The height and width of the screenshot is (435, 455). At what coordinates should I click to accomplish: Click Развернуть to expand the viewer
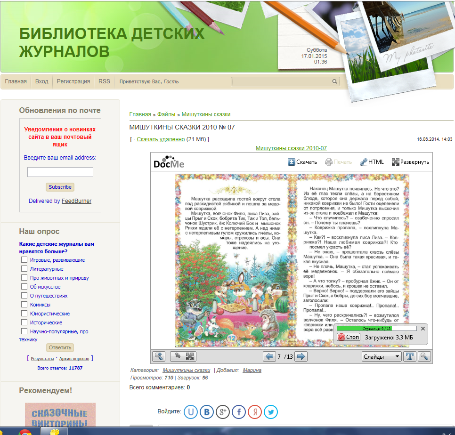410,162
